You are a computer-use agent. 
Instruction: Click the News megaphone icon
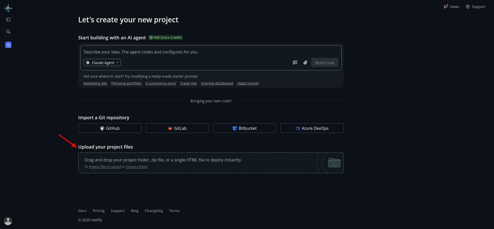(x=446, y=7)
